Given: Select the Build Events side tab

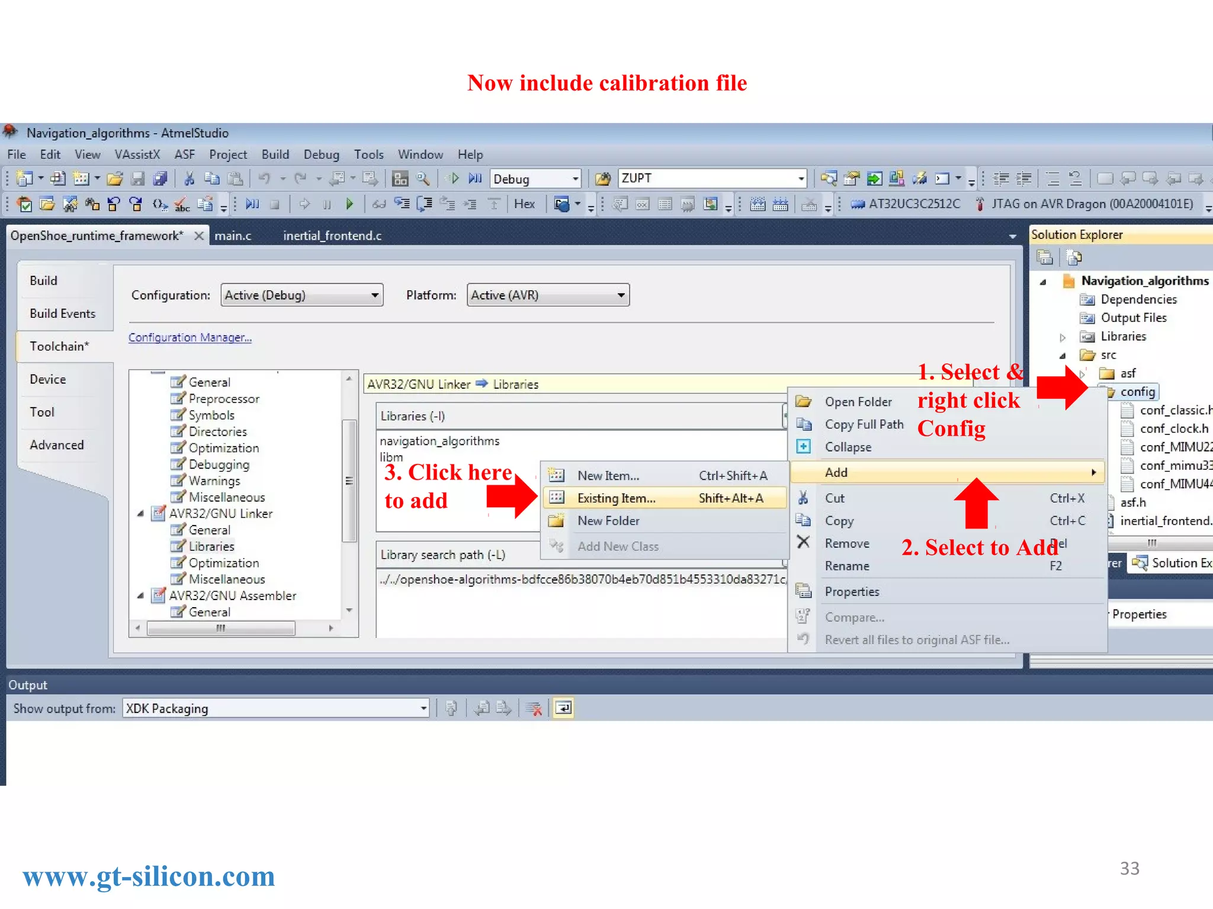Looking at the screenshot, I should coord(63,314).
